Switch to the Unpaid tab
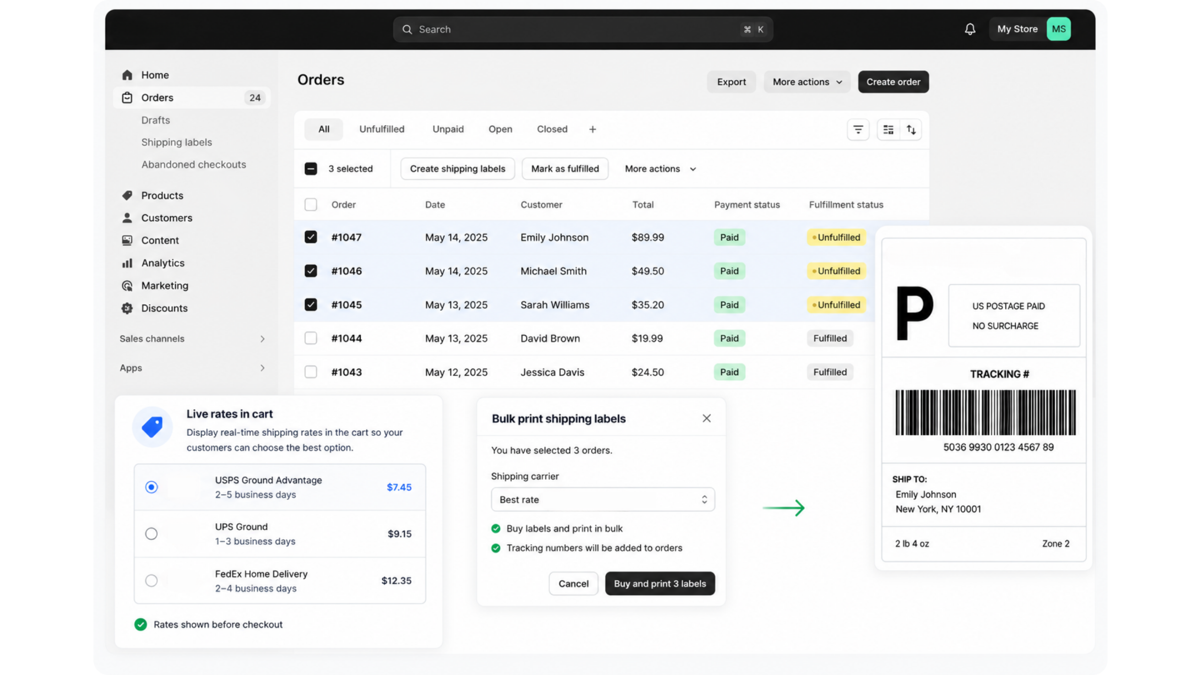This screenshot has height=675, width=1201. coord(448,129)
